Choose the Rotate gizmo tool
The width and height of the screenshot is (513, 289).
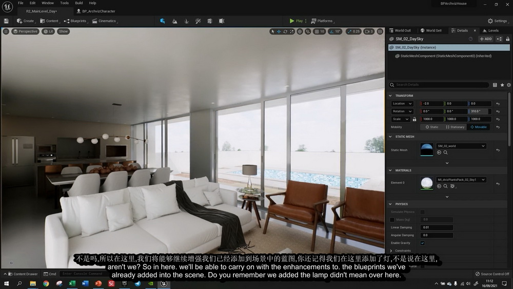tap(285, 31)
